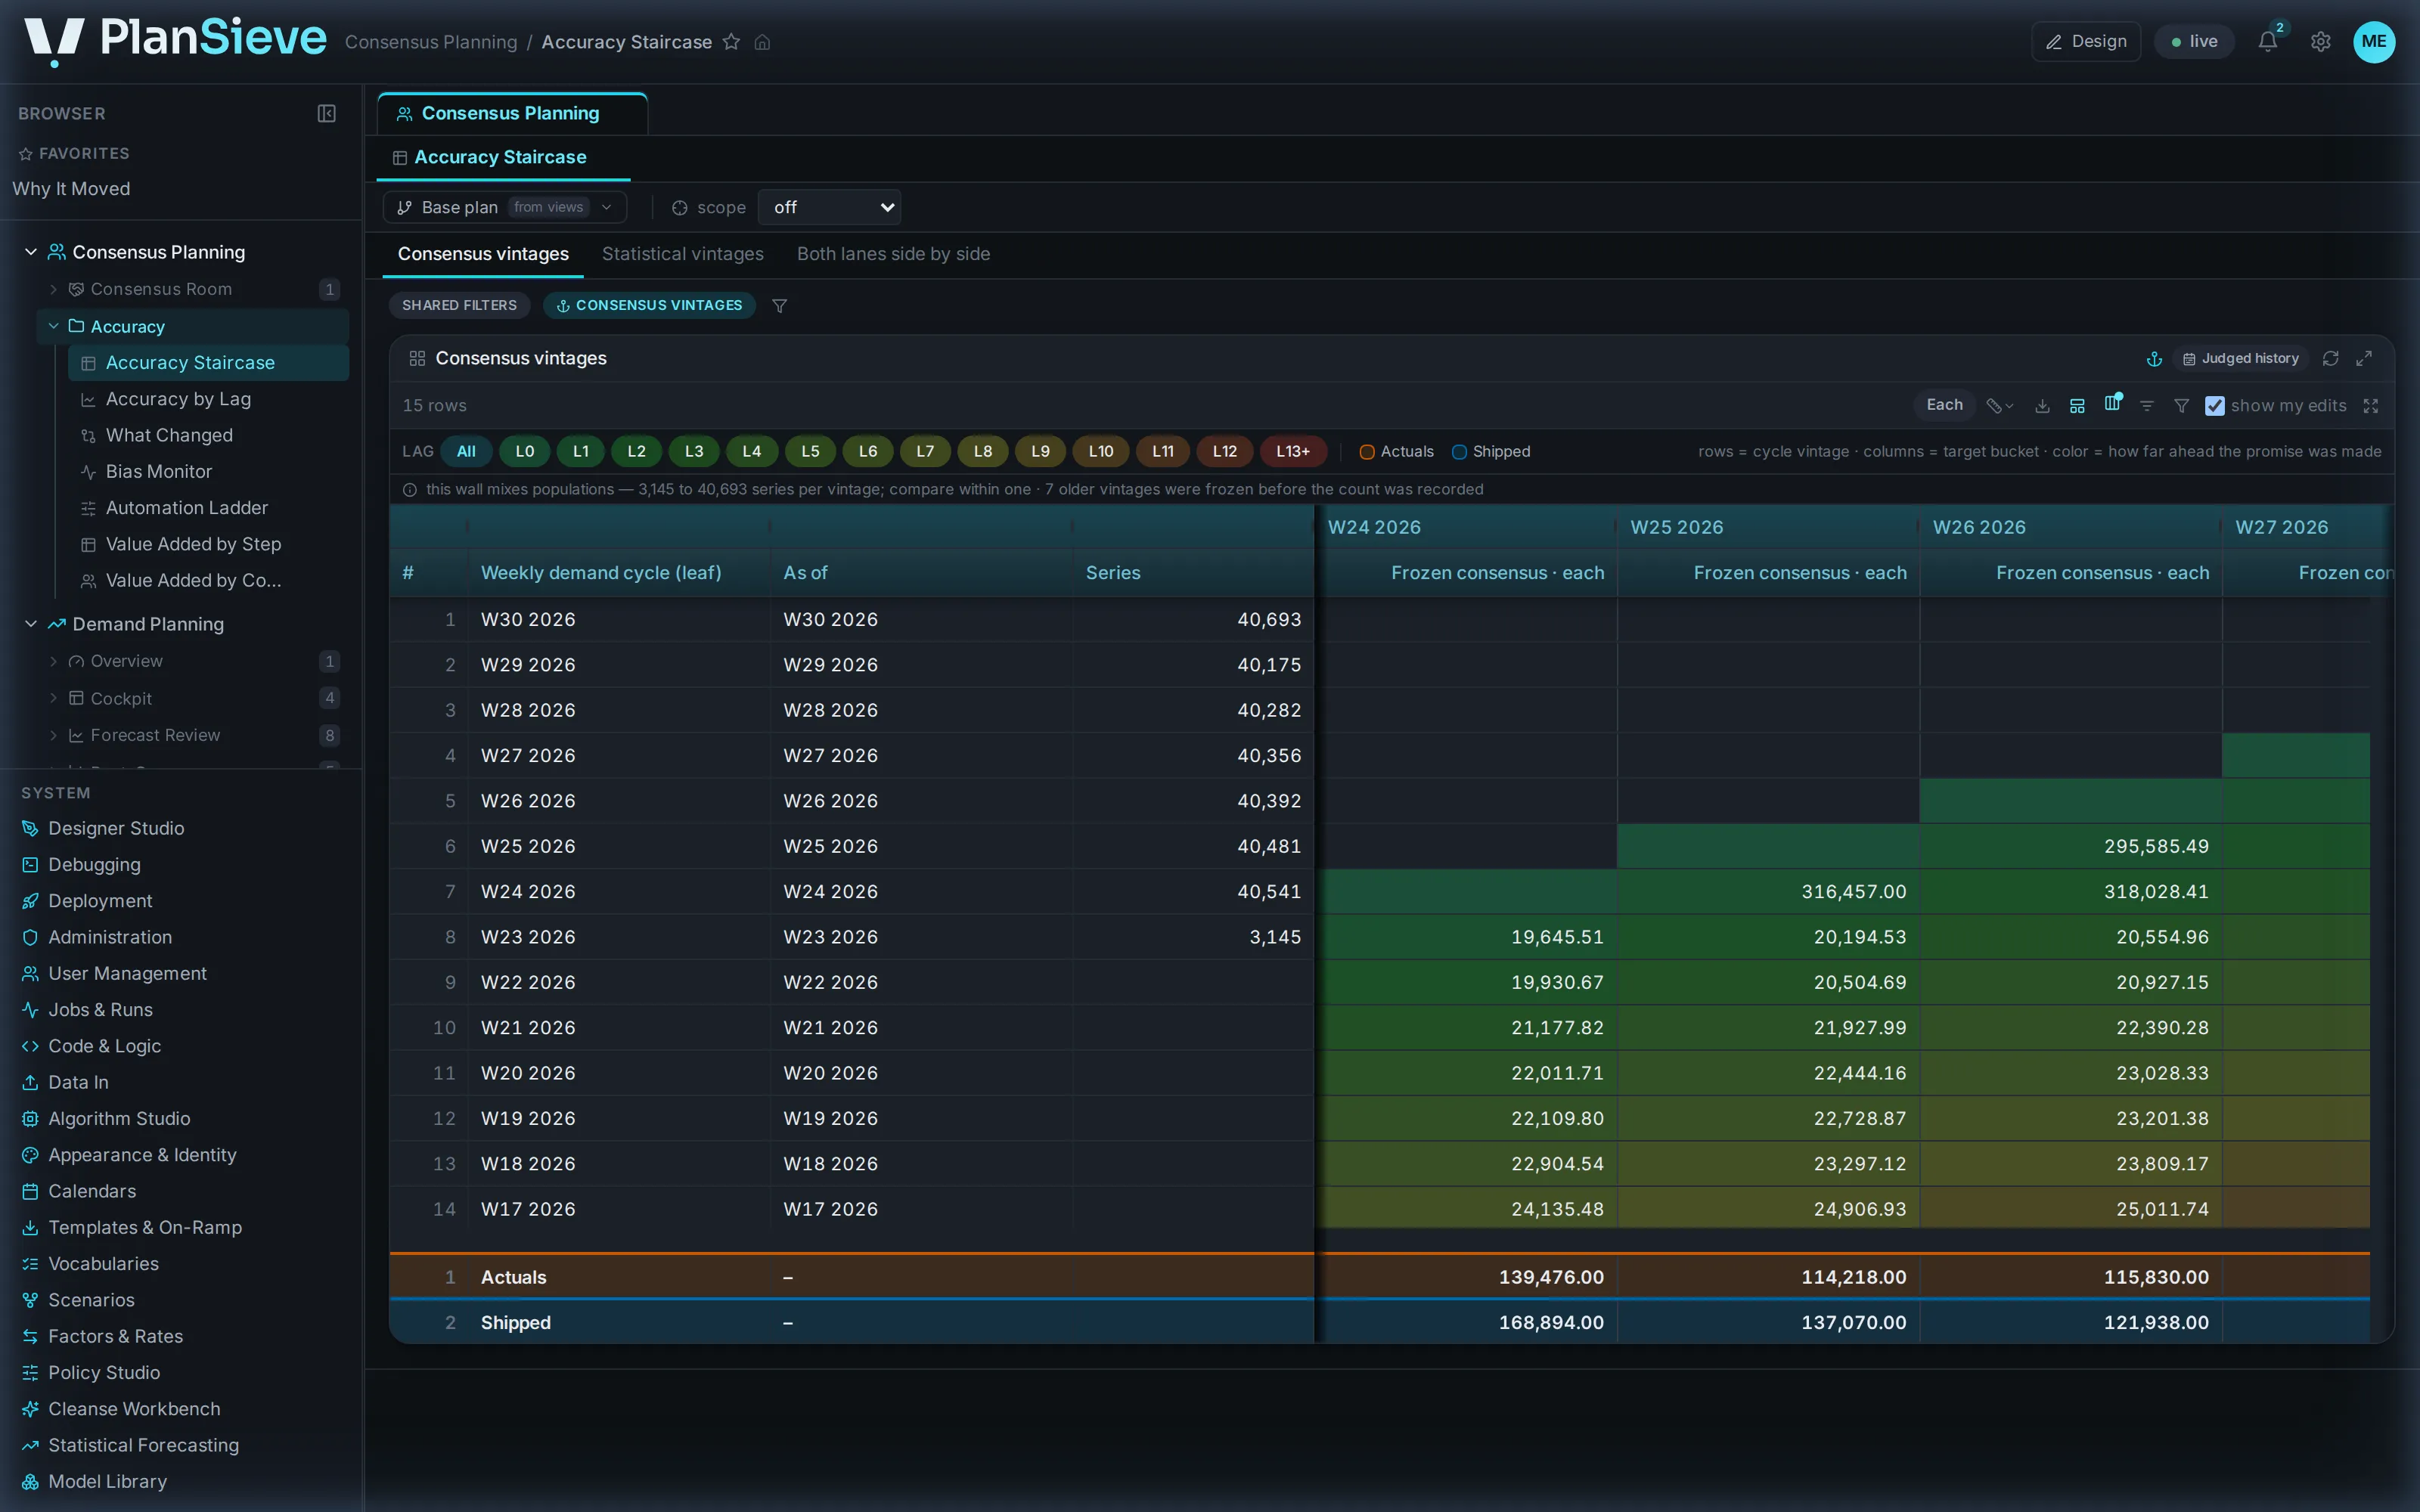
Task: Open the ruler units dropdown
Action: point(1999,406)
